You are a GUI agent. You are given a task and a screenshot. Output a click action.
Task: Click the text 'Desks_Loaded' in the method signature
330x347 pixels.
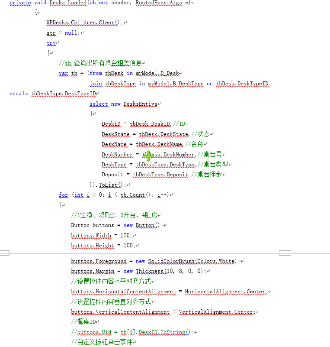click(x=68, y=3)
